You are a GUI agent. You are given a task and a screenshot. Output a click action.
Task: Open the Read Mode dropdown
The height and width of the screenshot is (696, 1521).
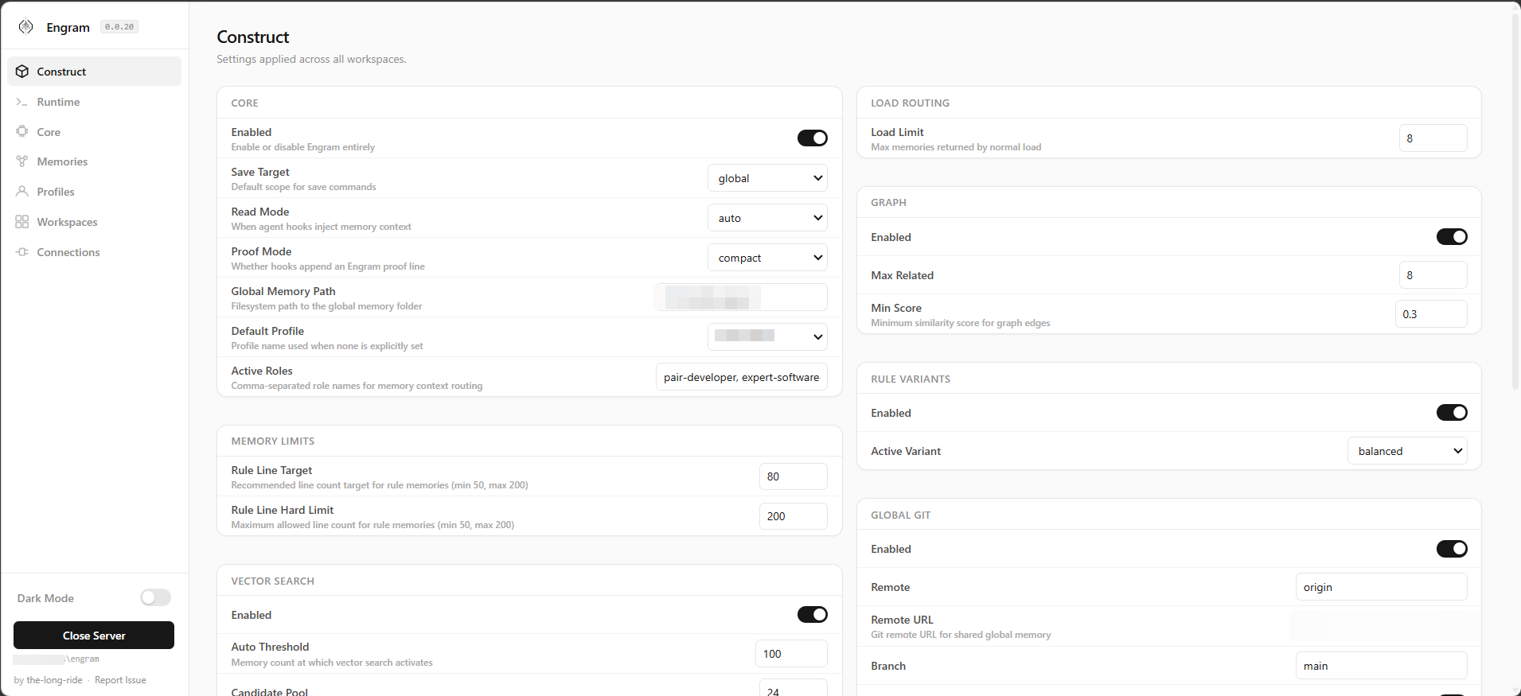[767, 218]
